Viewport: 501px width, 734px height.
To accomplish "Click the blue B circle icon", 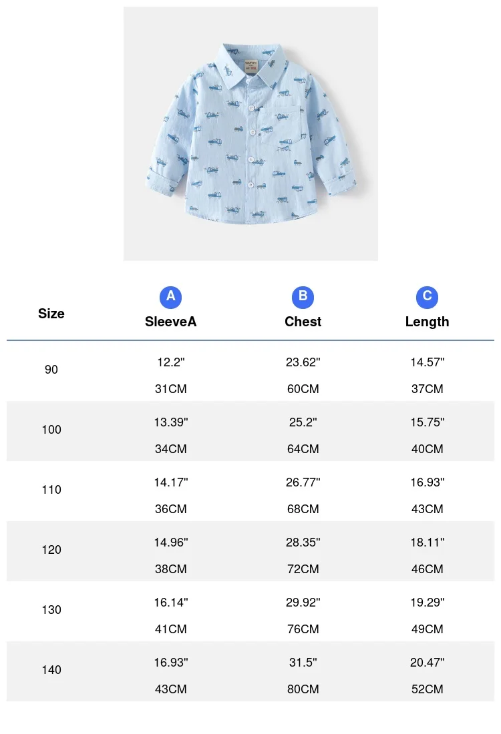I will pos(303,297).
